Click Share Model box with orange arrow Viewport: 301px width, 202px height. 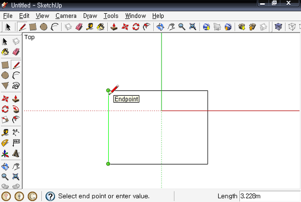[252, 27]
